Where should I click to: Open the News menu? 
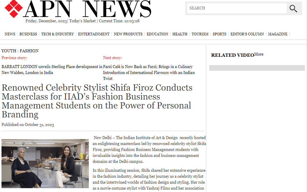click(x=10, y=34)
